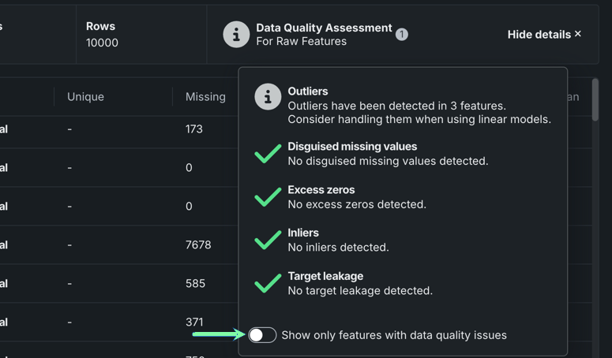Click the Outliers info icon
The image size is (612, 358).
268,97
